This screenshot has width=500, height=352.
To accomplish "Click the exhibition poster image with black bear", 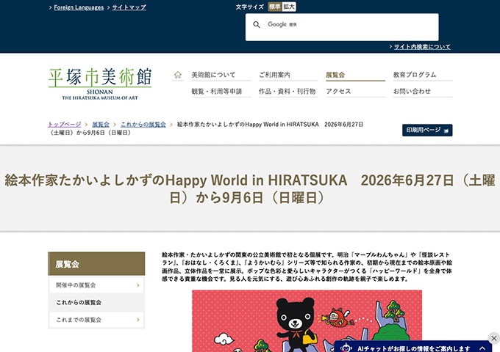I will click(x=307, y=321).
